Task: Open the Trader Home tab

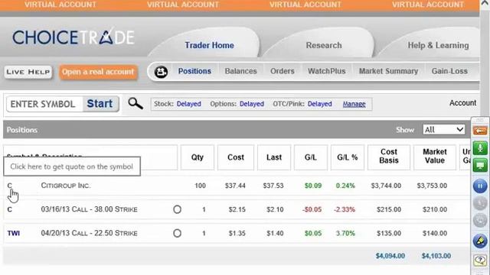Action: 209,45
